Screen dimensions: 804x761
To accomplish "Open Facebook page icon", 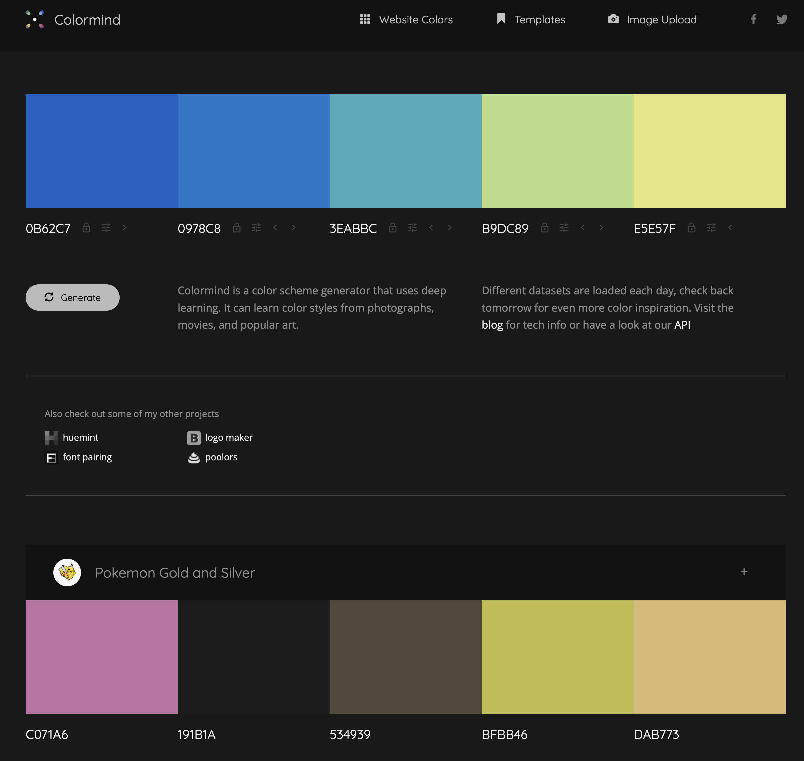I will 753,19.
